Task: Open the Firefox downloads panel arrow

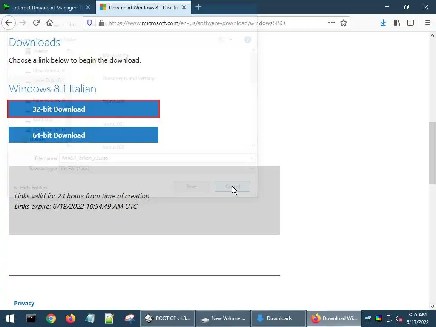Action: click(x=383, y=23)
